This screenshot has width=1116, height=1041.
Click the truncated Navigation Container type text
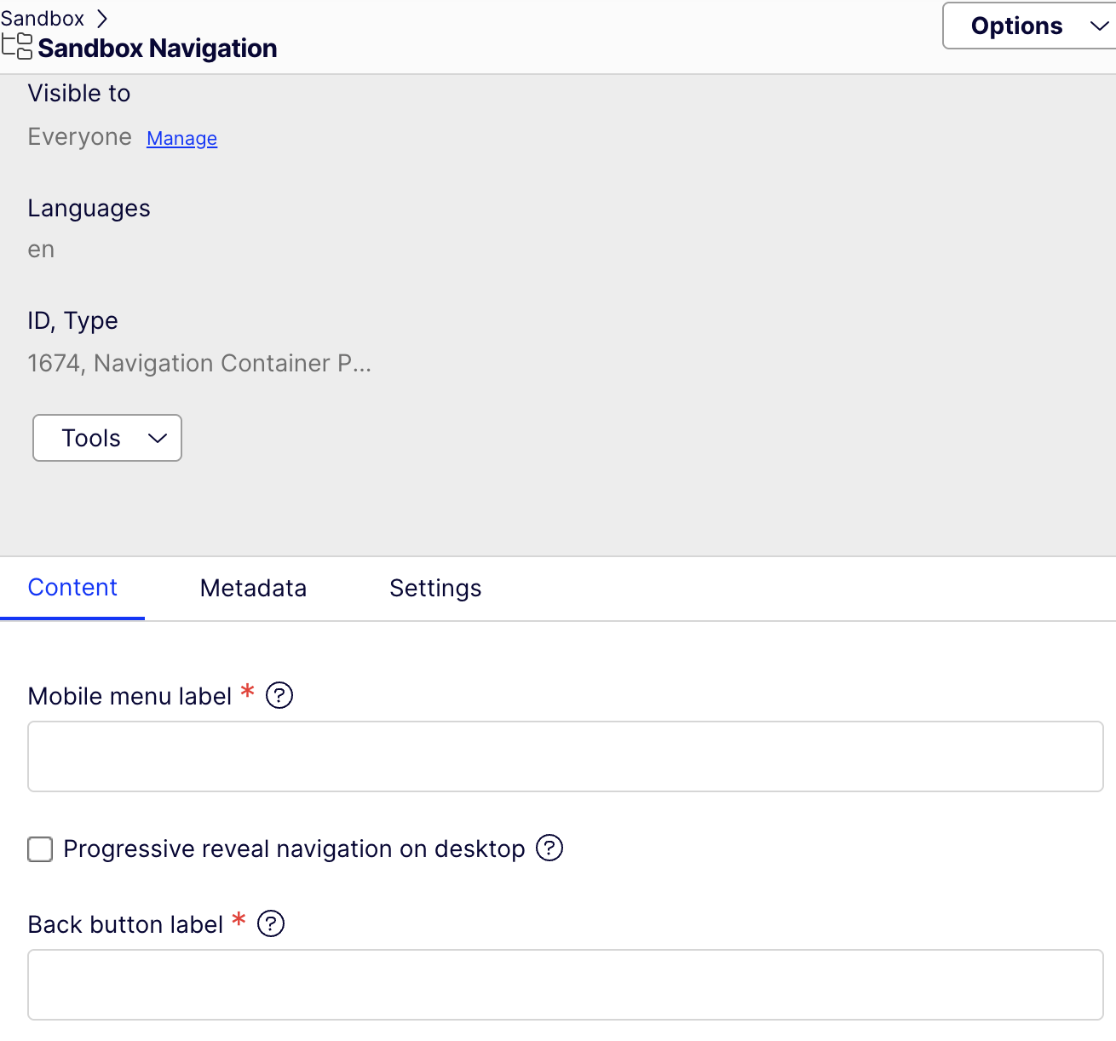point(232,364)
